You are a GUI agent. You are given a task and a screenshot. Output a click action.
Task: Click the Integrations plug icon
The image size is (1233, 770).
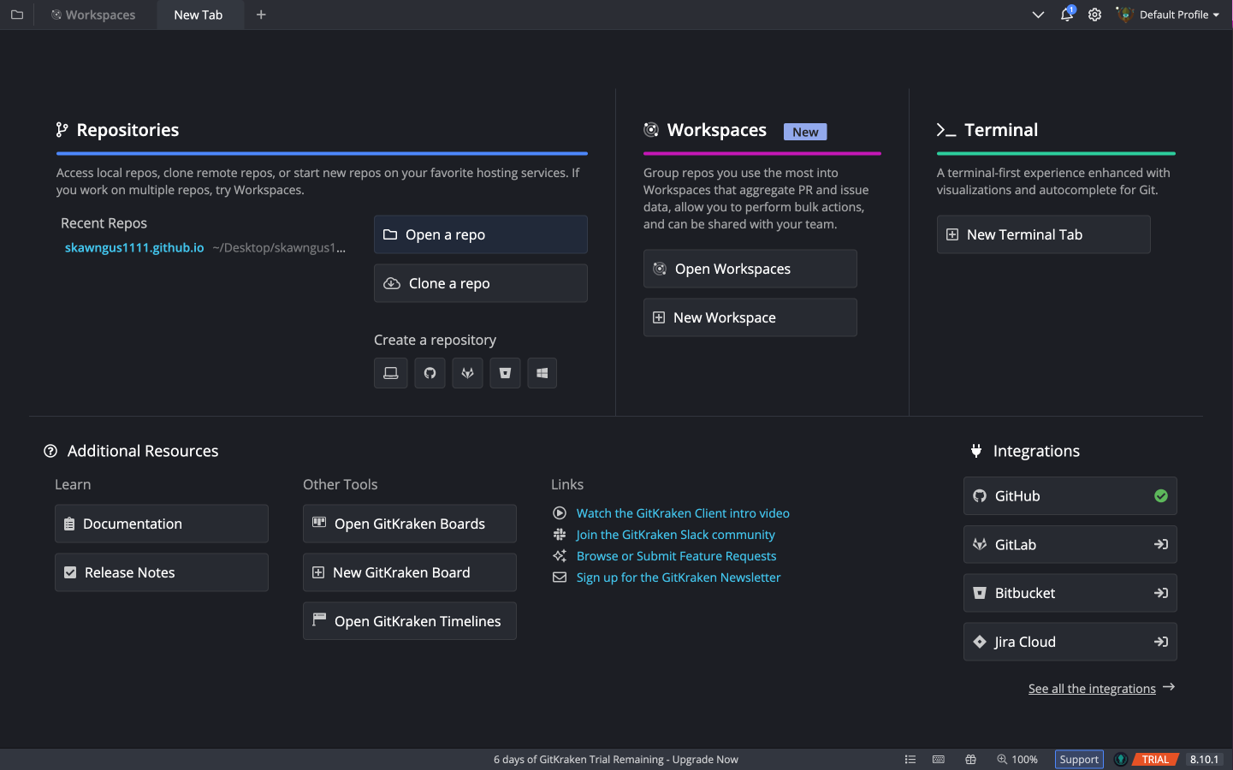click(x=976, y=451)
